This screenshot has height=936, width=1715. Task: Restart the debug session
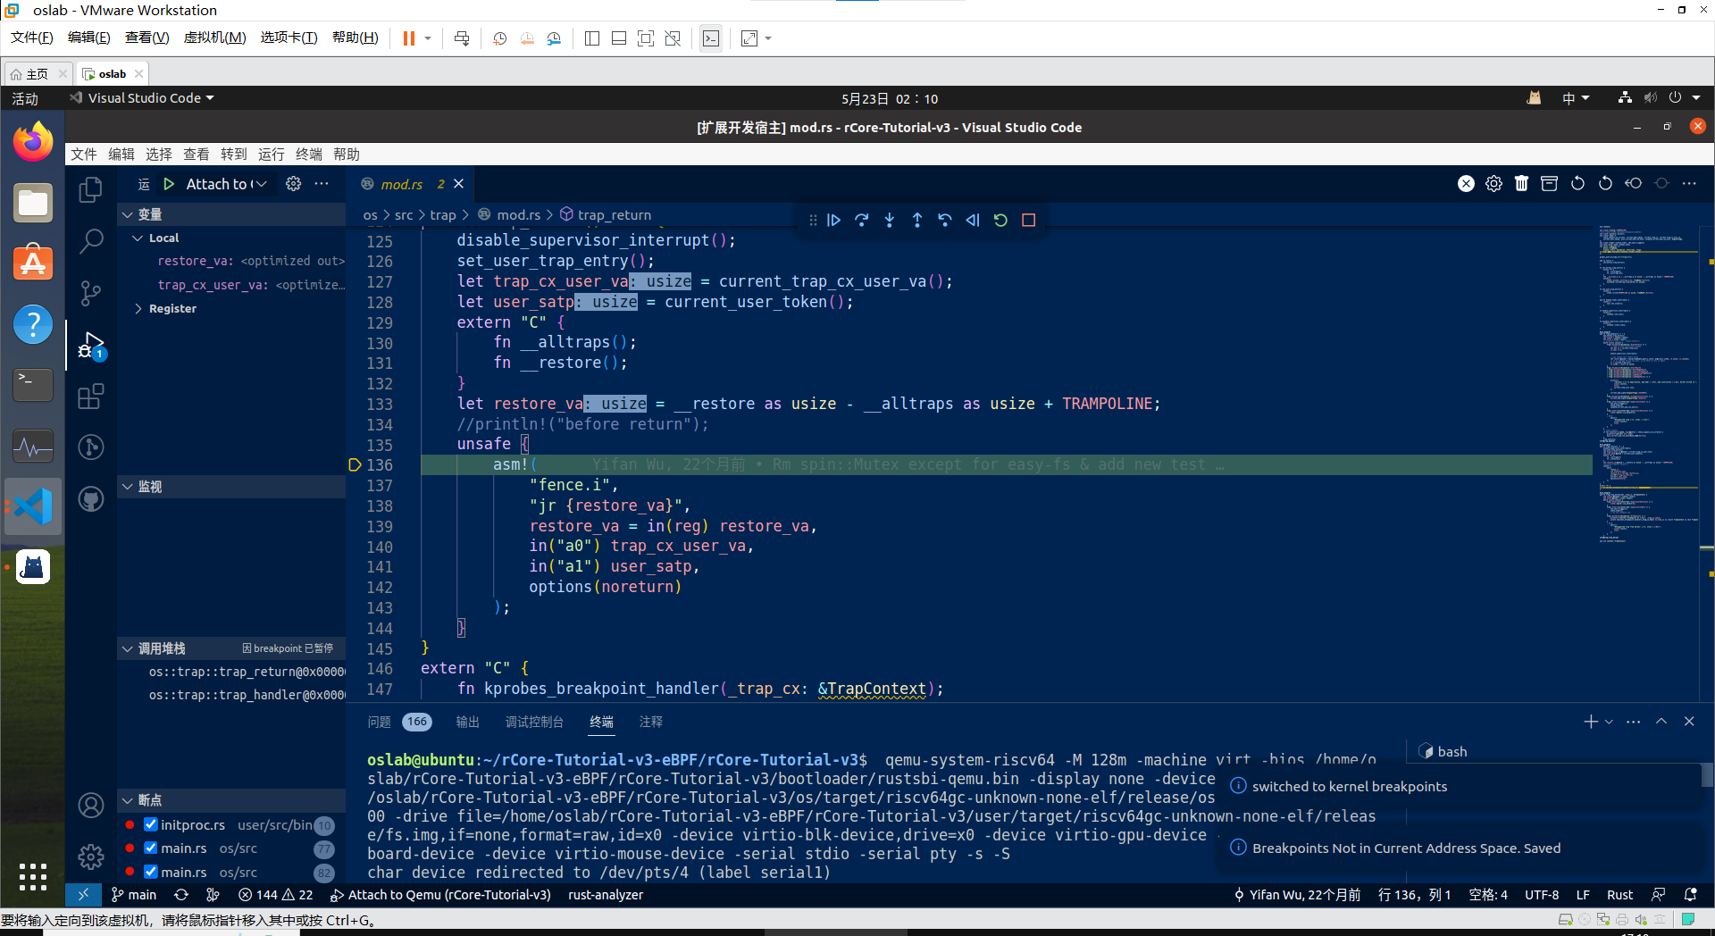[x=1000, y=220]
